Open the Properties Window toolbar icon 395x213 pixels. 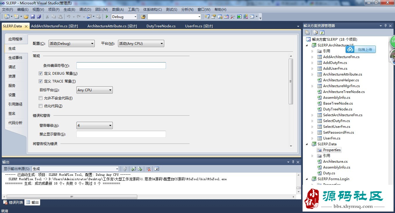coord(214,17)
